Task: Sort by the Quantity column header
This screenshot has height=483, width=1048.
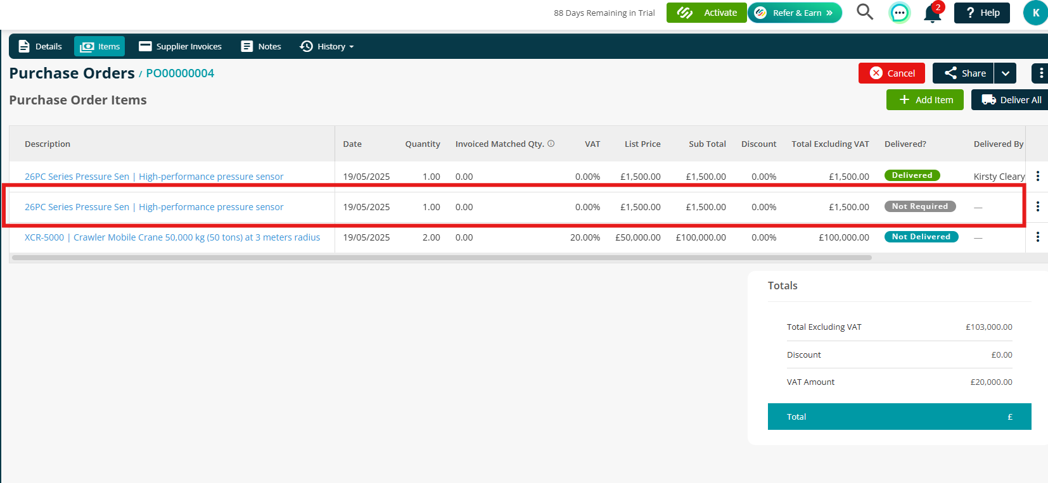Action: (x=423, y=144)
